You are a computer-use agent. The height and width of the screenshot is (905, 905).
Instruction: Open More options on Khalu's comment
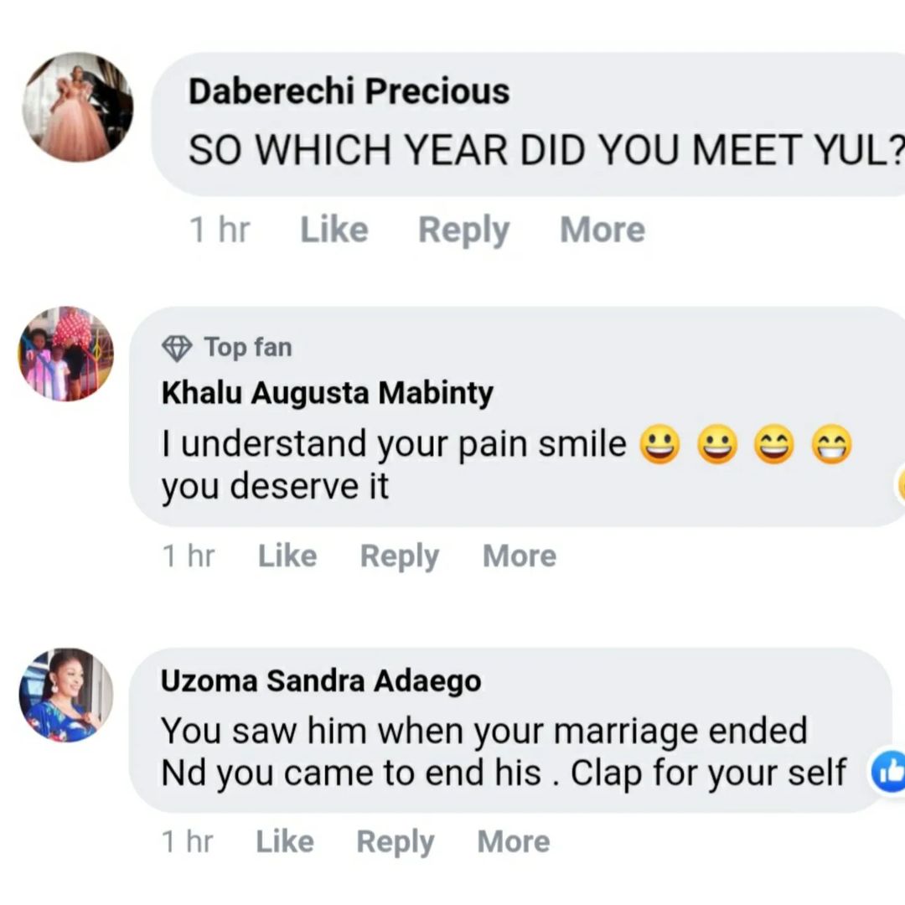519,556
